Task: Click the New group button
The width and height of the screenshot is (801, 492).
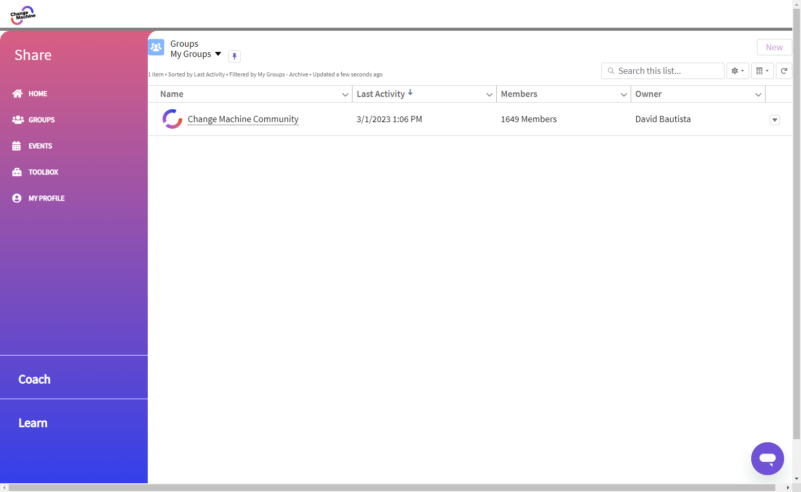Action: [774, 47]
